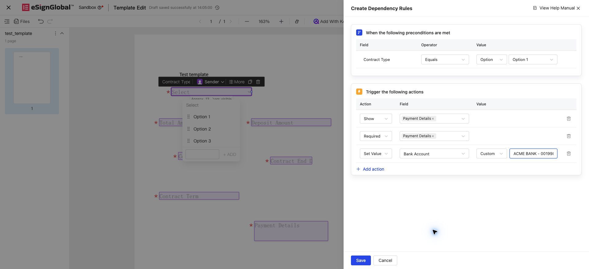Remove Payment Details tag in Show row

433,119
